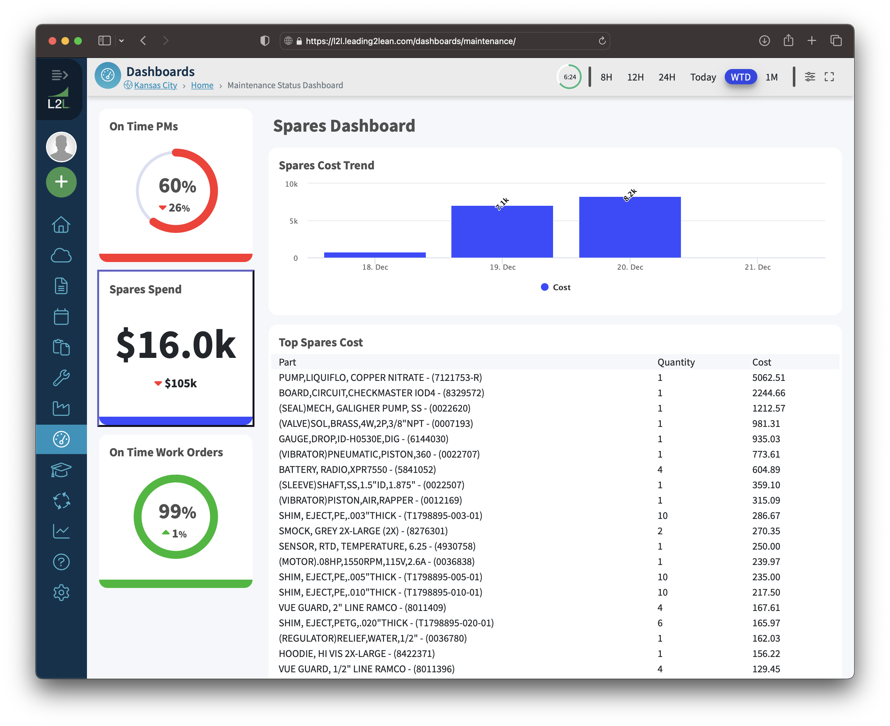890x726 pixels.
Task: Click BATTERY, RADIO,XPR7550 part name
Action: pos(357,470)
